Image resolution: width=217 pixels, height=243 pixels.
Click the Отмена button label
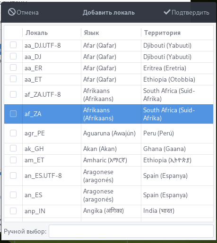click(x=27, y=12)
